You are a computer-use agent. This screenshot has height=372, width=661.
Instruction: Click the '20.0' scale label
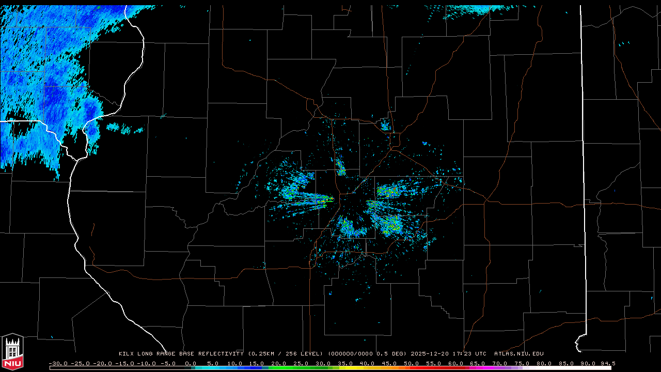coord(279,363)
